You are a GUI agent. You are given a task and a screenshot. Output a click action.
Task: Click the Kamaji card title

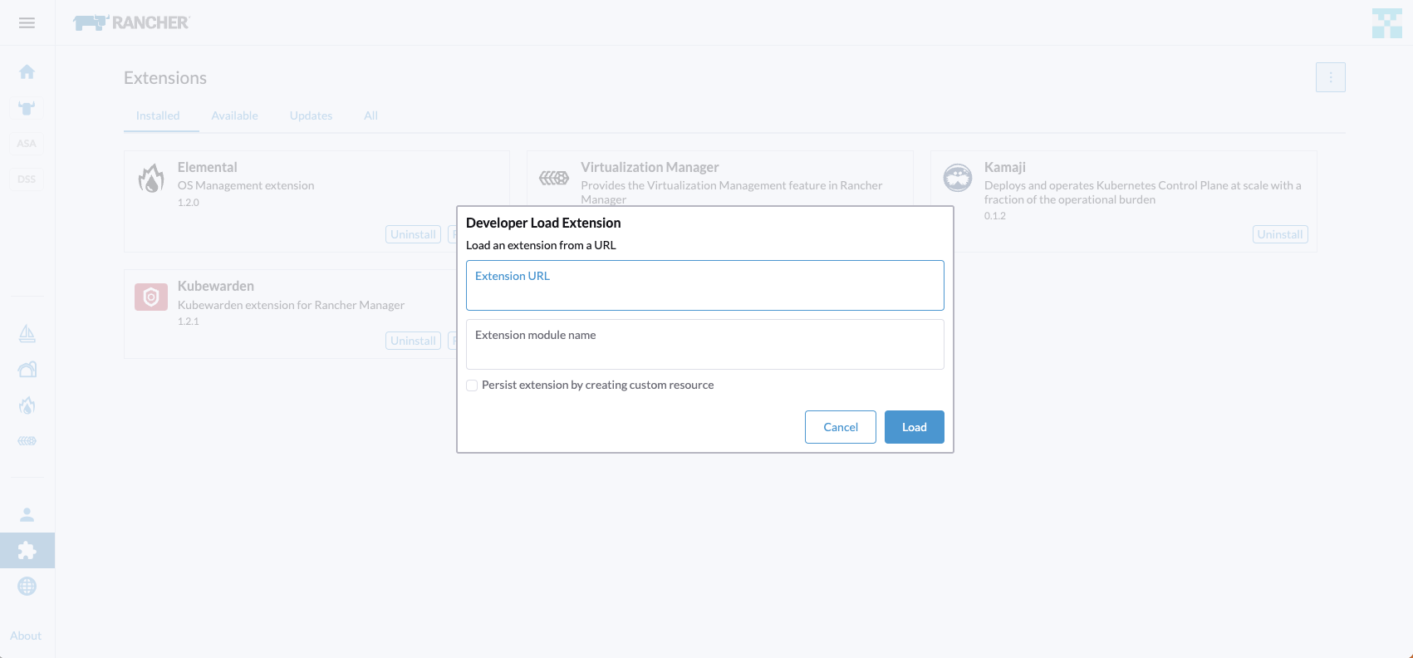pos(1004,167)
